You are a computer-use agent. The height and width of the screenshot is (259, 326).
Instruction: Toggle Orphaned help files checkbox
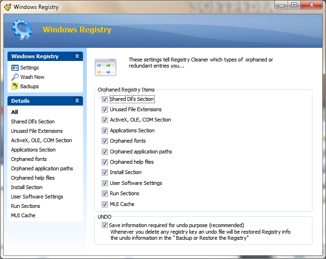click(105, 162)
